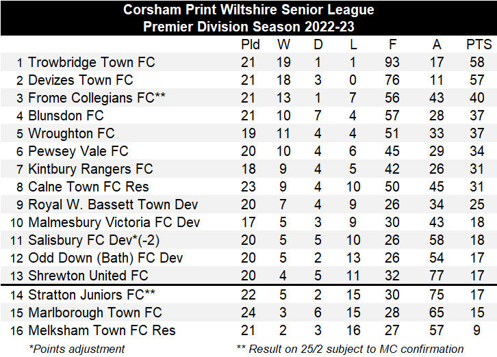Select Blunsdon FC in the table

66,116
